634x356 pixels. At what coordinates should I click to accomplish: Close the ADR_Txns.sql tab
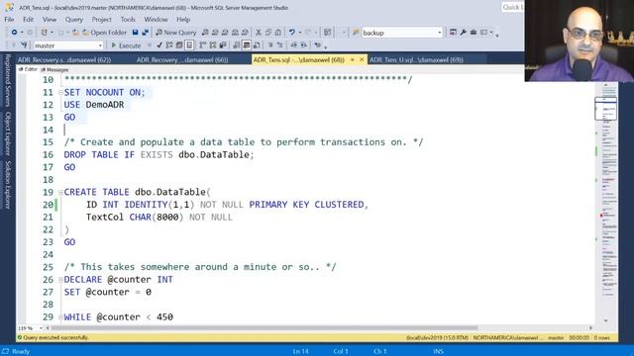tap(362, 59)
